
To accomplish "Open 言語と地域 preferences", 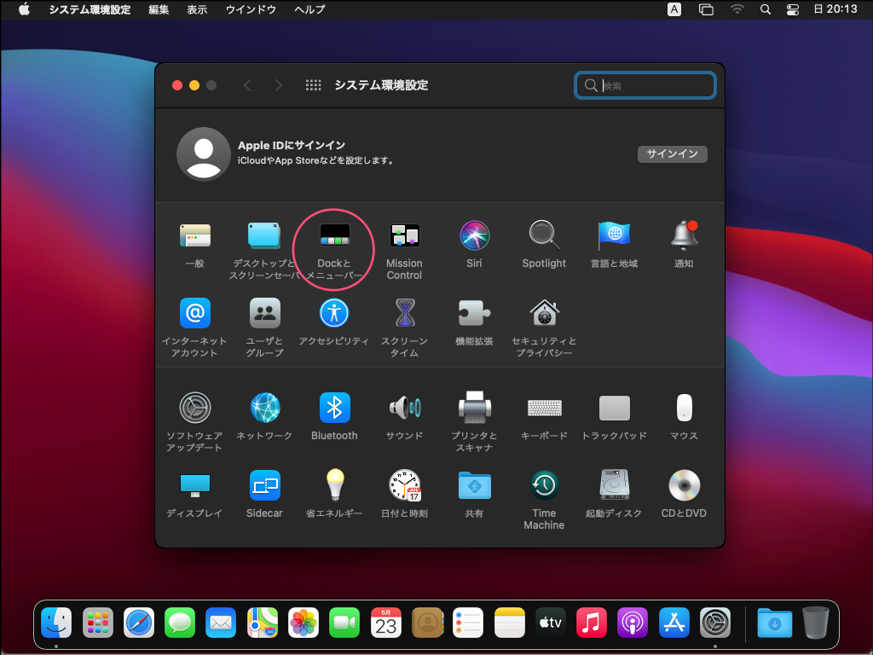I will 614,235.
